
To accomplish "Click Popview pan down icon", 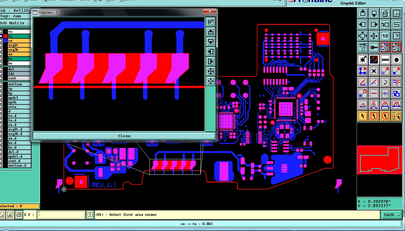I will coord(211,41).
